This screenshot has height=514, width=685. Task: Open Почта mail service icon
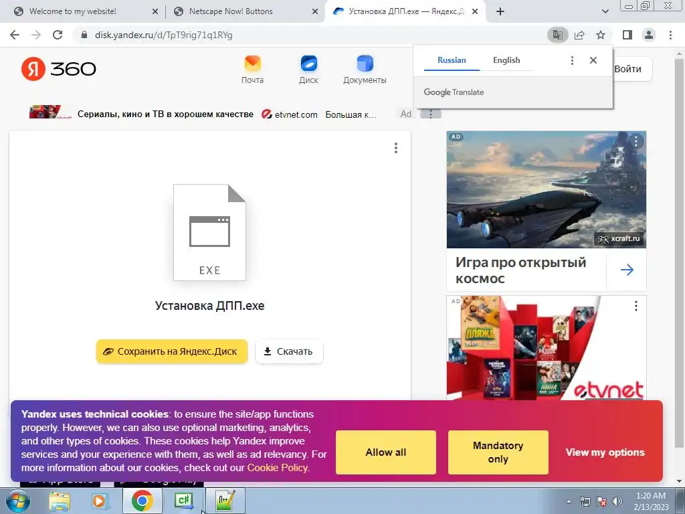point(252,70)
